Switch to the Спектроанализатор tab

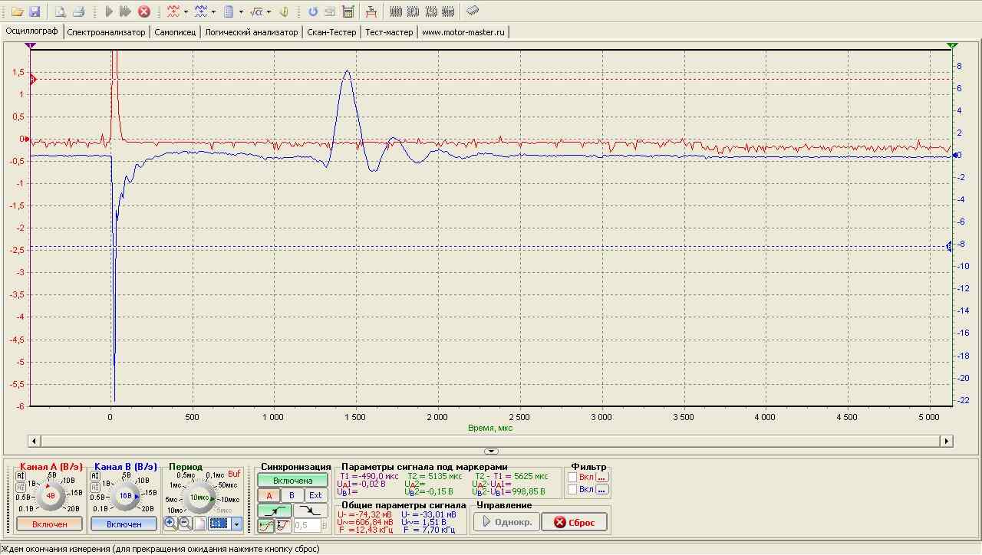pyautogui.click(x=106, y=32)
